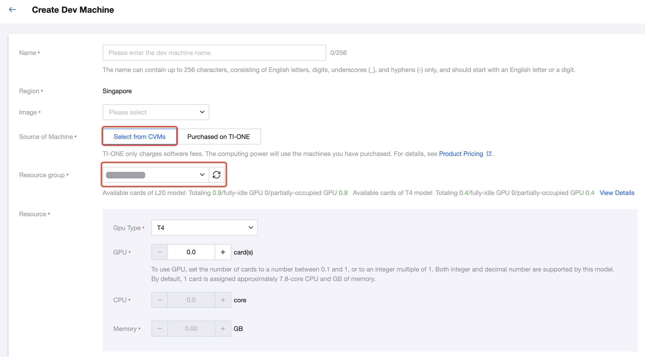Open the Gpu Type T4 dropdown
The height and width of the screenshot is (357, 645).
point(204,228)
